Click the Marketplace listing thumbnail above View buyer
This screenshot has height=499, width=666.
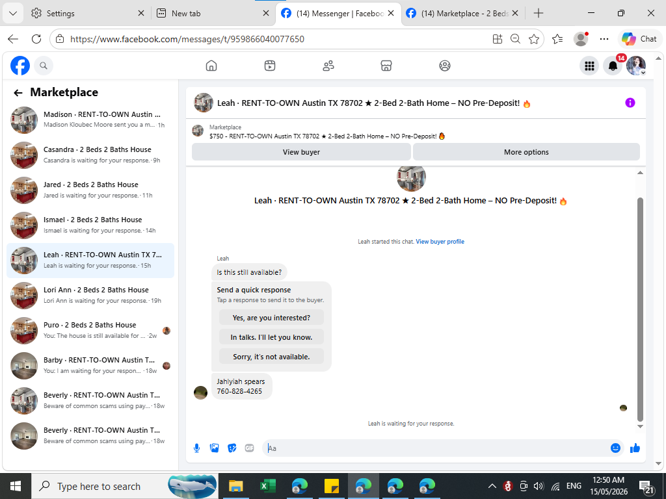(198, 131)
